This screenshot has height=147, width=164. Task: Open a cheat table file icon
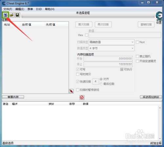pos(11,15)
